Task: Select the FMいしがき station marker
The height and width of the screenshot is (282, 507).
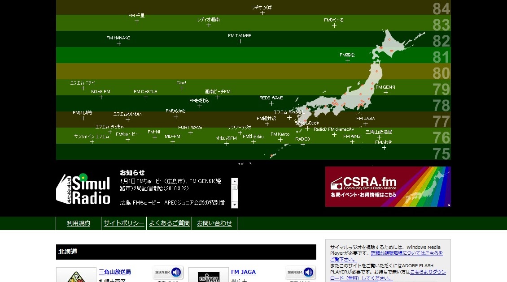Action: [83, 118]
